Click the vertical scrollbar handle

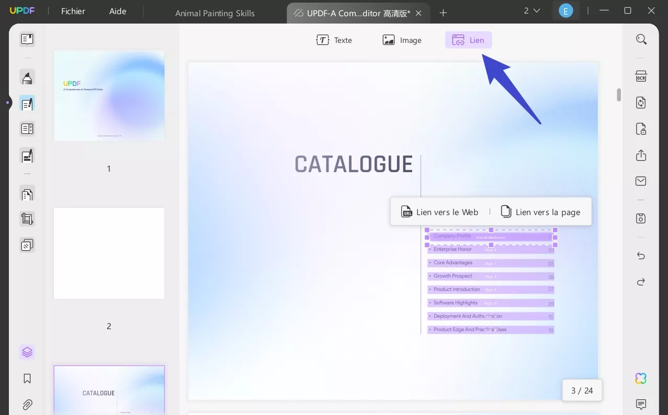[619, 95]
